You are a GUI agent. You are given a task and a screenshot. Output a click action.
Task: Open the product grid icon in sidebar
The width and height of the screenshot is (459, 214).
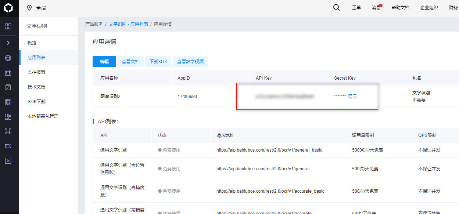pos(8,26)
